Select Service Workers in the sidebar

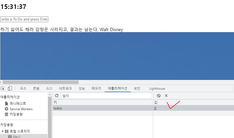(21, 109)
